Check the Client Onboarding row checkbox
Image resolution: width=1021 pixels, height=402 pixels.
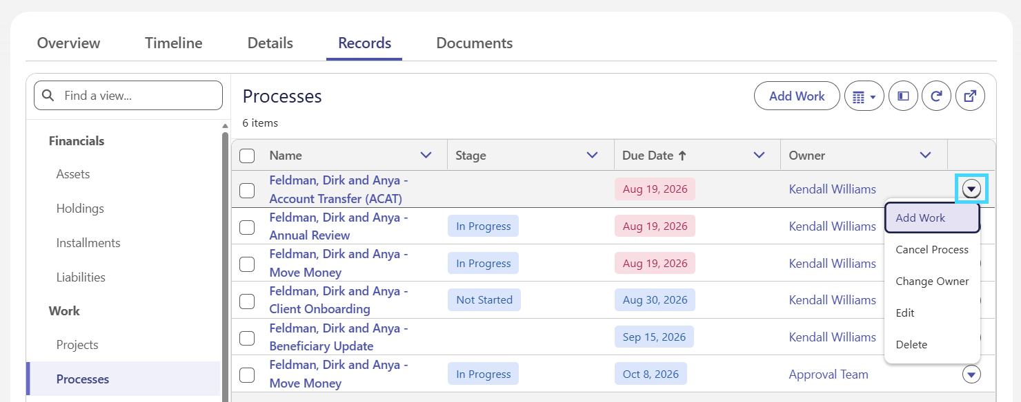[247, 301]
